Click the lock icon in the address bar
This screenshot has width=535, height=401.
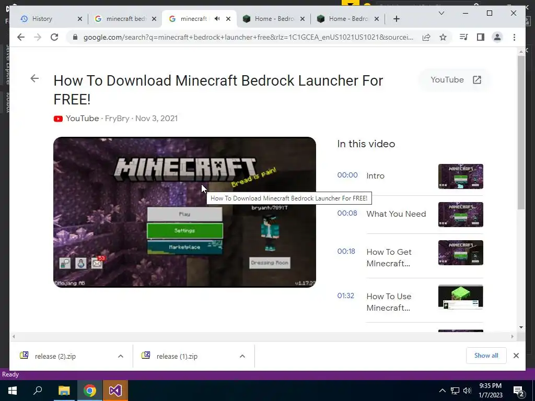[x=75, y=37]
